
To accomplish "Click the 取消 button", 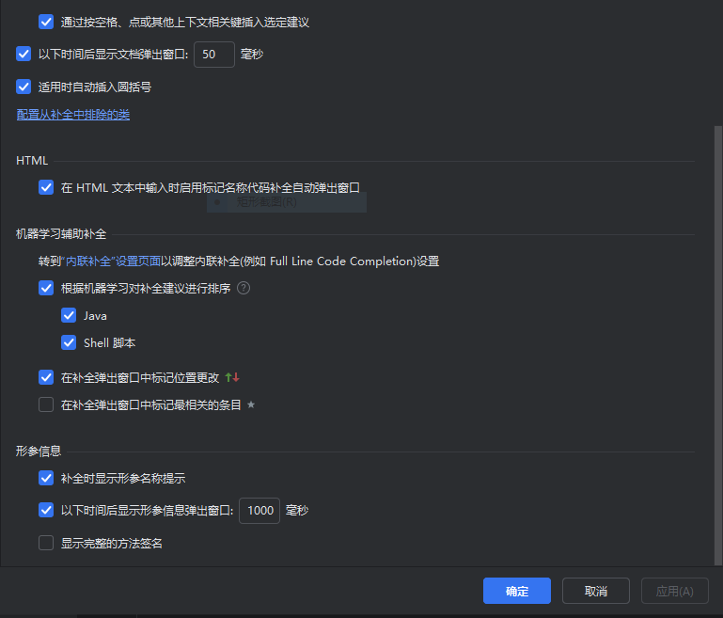I will [x=596, y=591].
